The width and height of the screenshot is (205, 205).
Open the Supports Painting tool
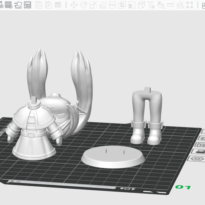tap(132, 5)
